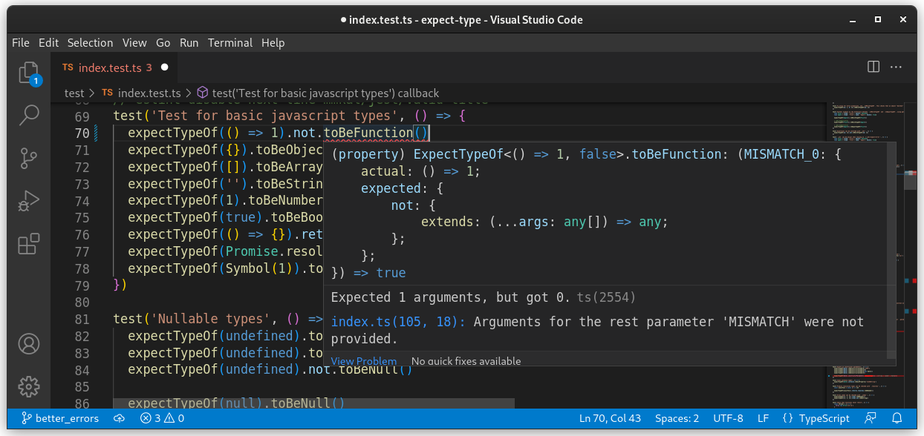Open the Source Control view
924x436 pixels.
point(28,158)
